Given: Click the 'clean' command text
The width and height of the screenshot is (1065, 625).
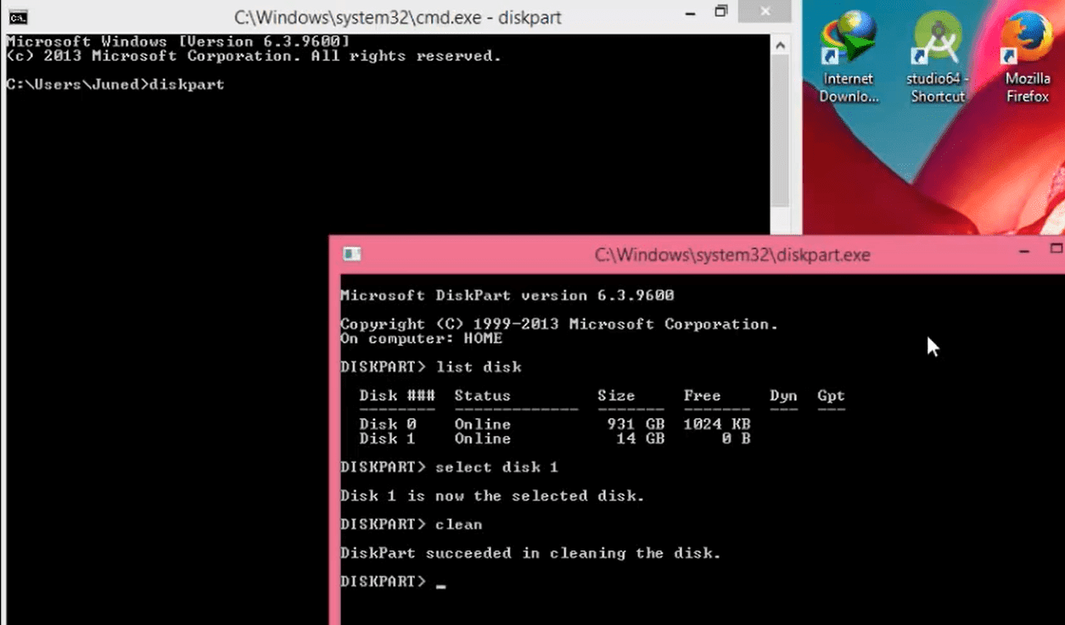Looking at the screenshot, I should coord(458,524).
